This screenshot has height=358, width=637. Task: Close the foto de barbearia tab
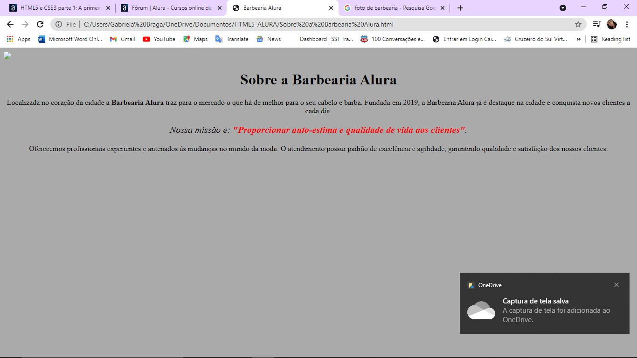click(443, 8)
